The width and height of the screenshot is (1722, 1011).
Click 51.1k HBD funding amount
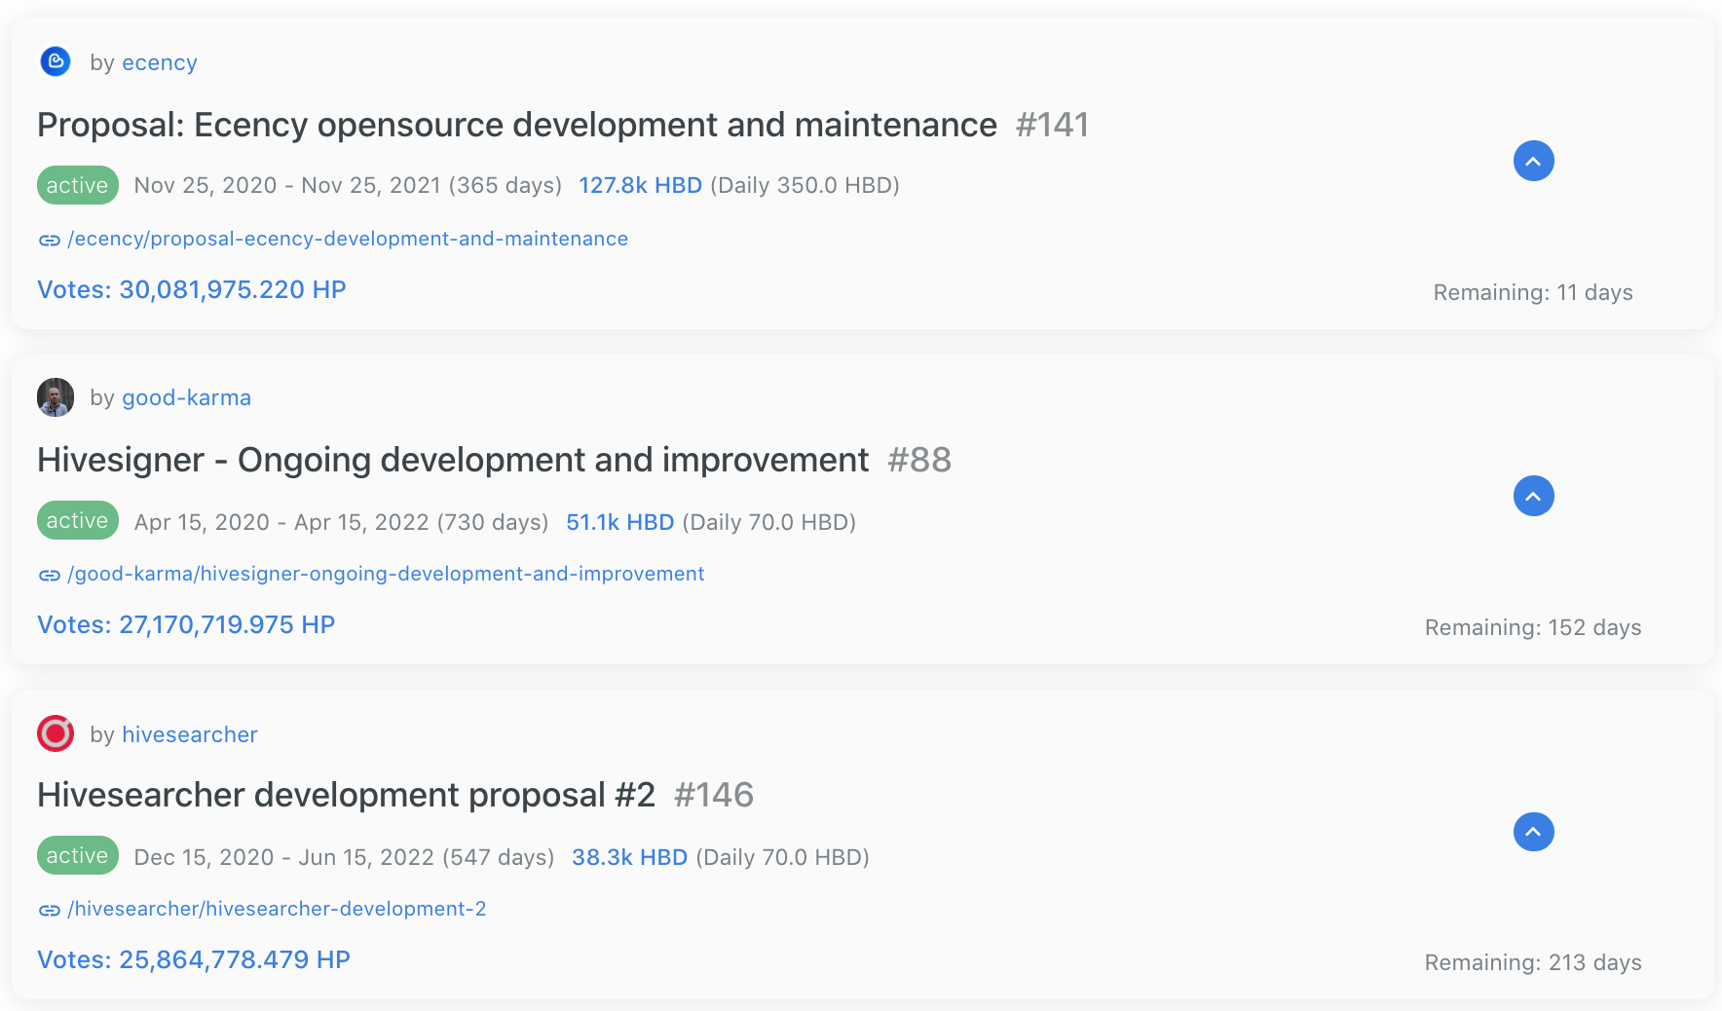click(x=620, y=522)
